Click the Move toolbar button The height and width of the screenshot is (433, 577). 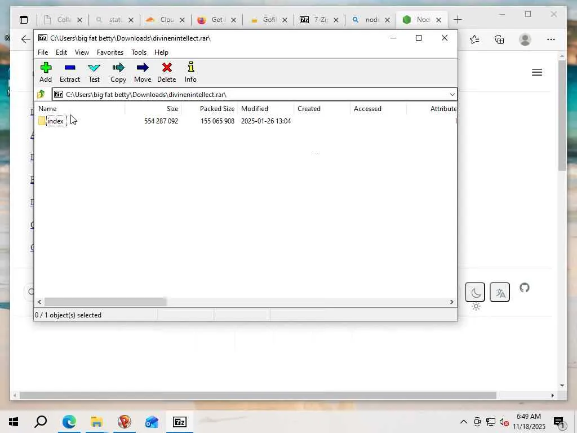(143, 72)
